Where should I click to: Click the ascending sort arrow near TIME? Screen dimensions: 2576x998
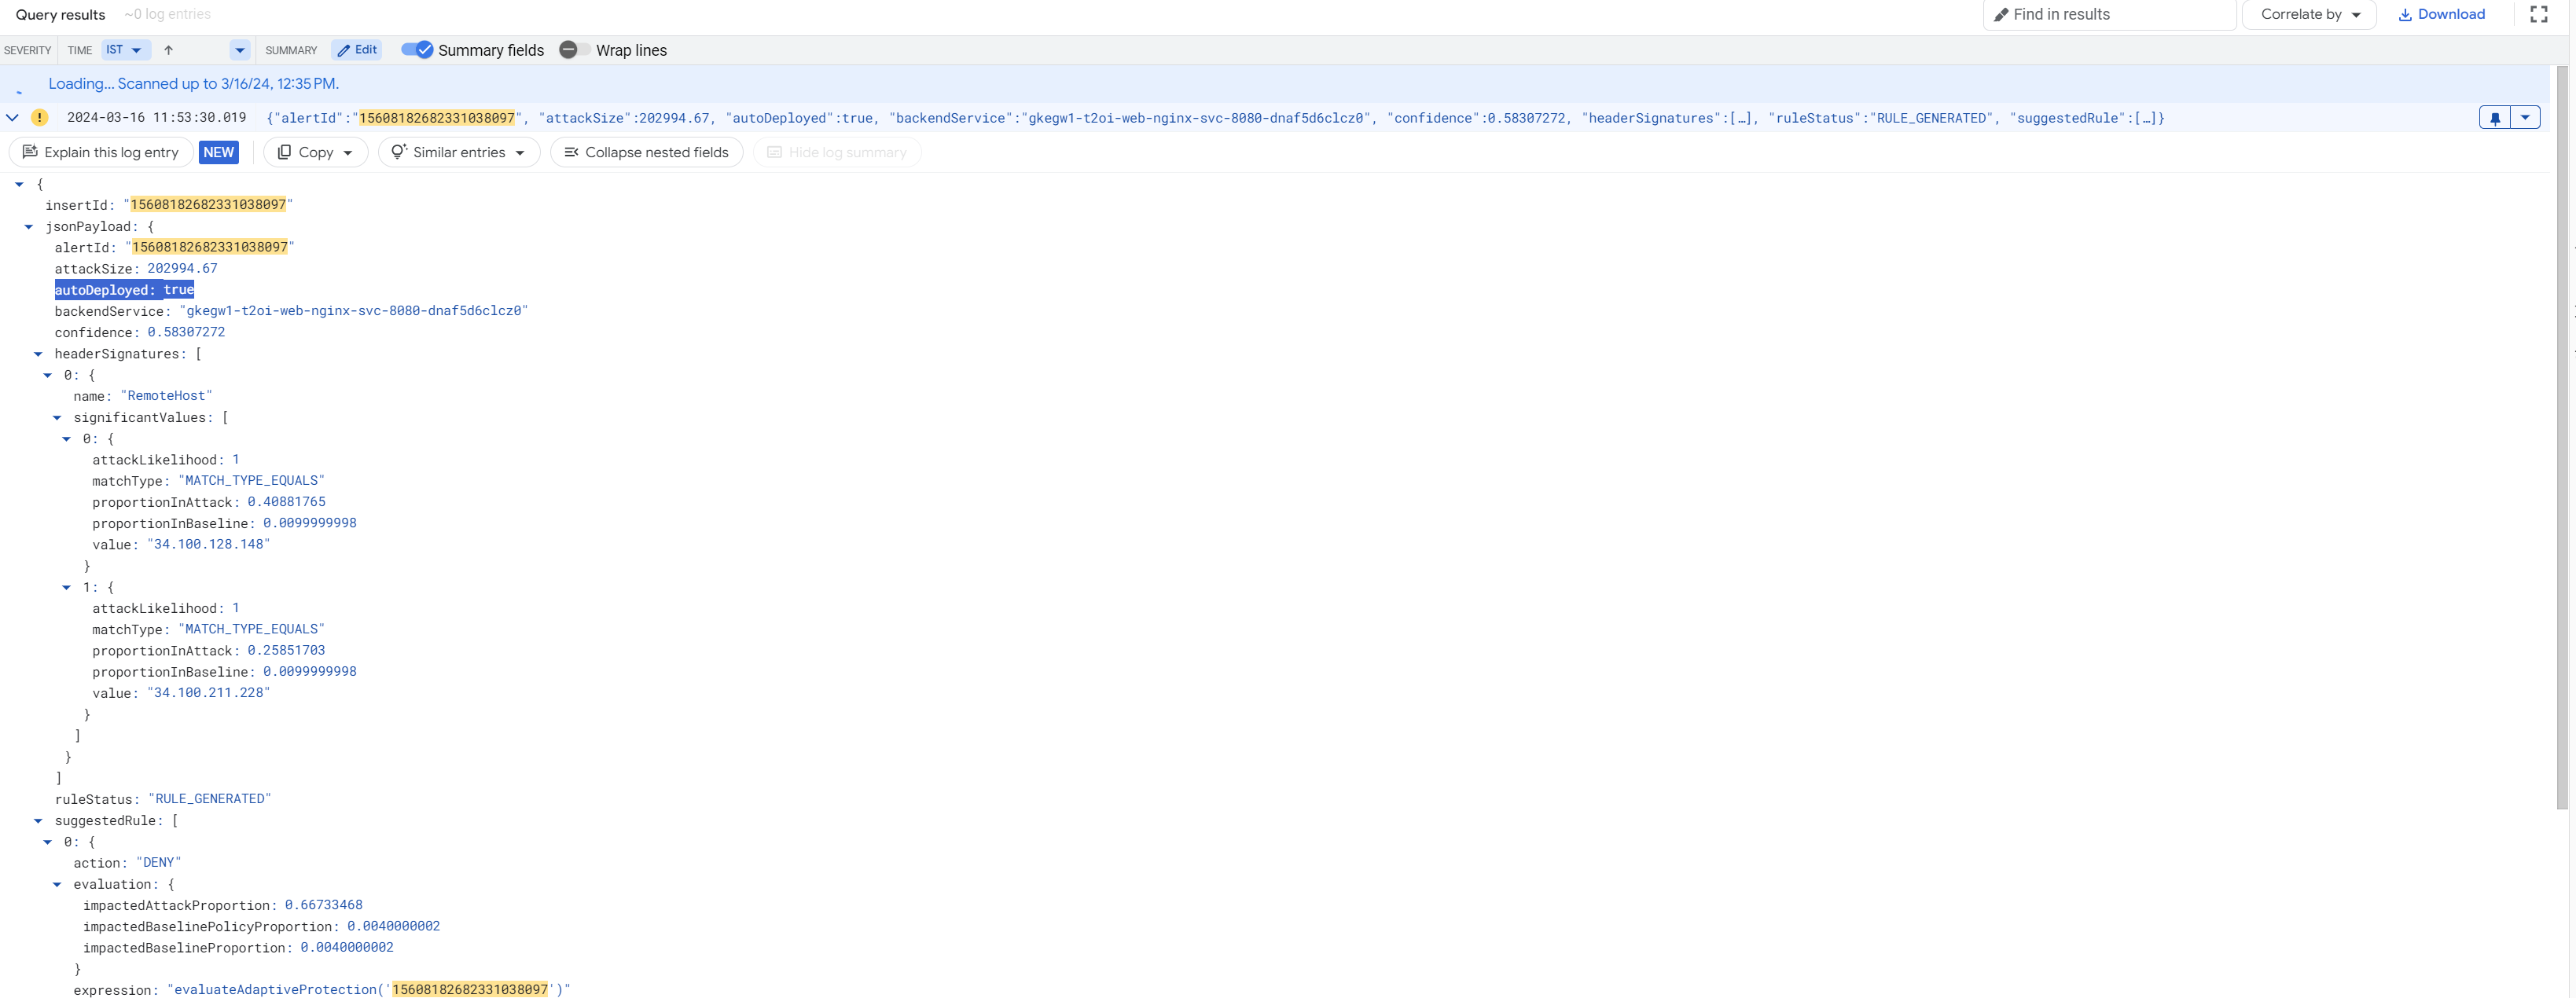point(168,49)
